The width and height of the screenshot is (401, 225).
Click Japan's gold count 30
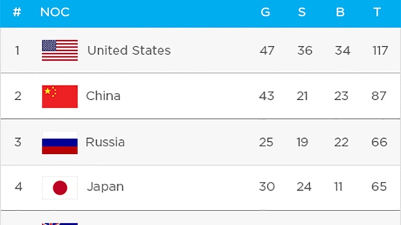tap(267, 187)
